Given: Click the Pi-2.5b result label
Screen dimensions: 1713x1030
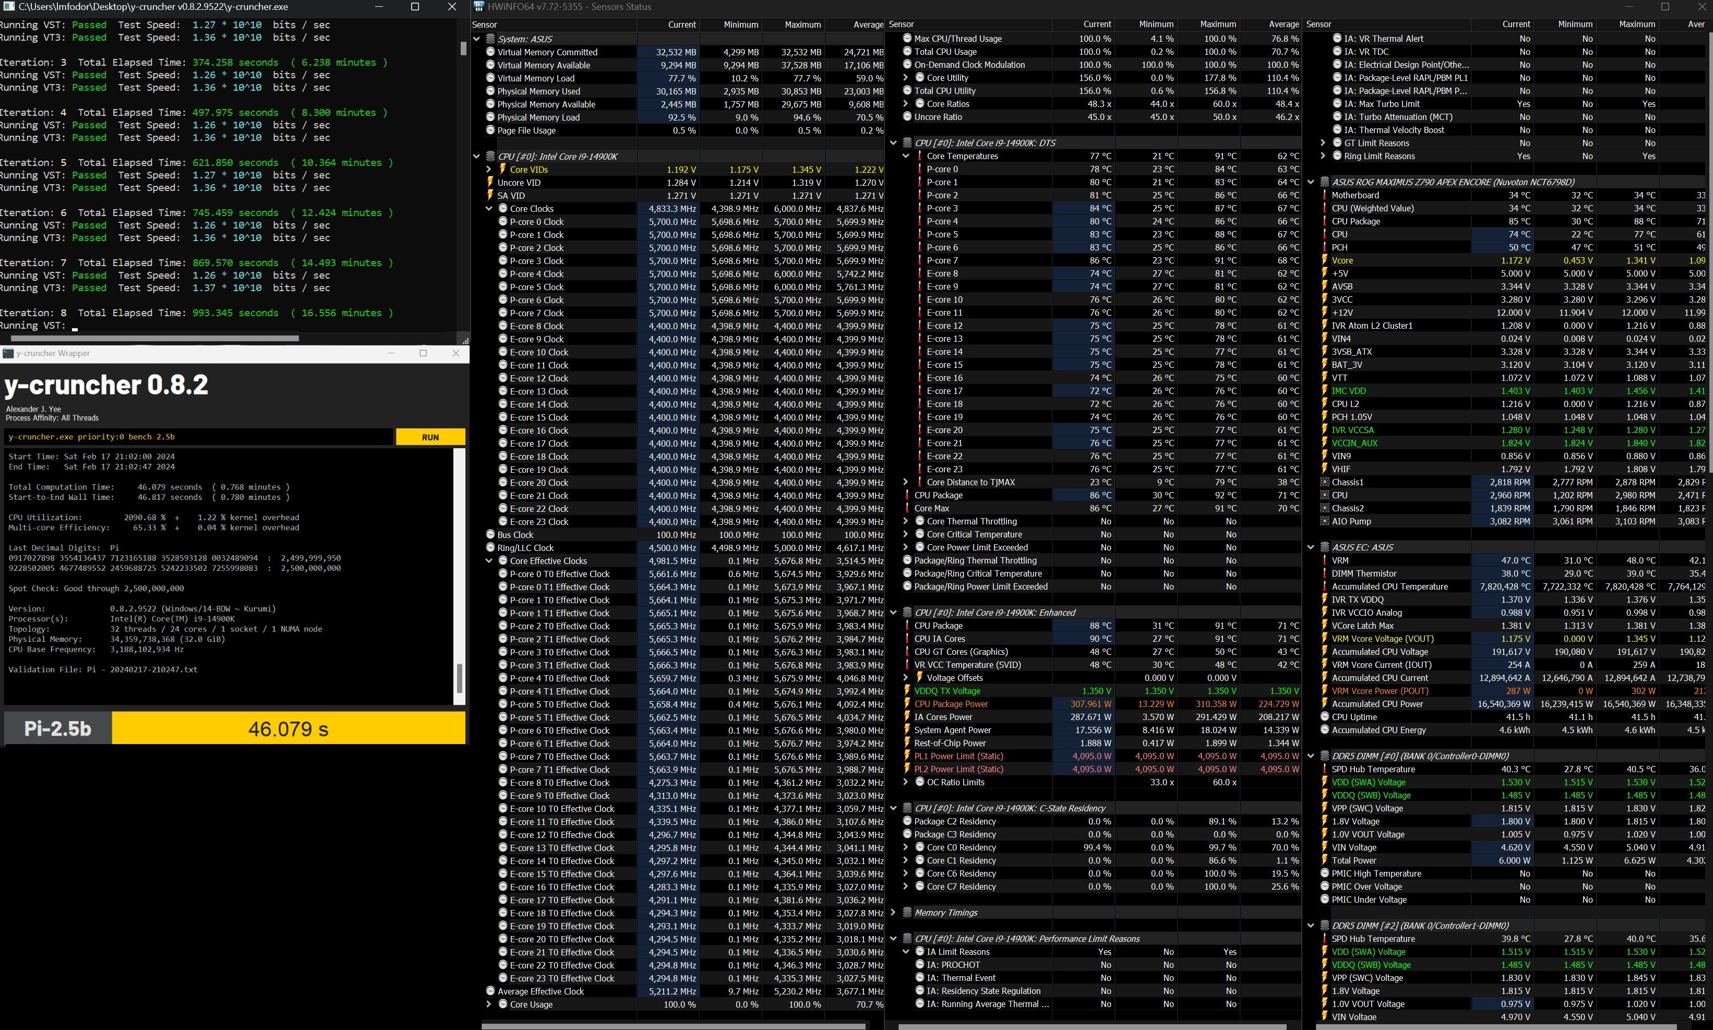Looking at the screenshot, I should coord(57,728).
